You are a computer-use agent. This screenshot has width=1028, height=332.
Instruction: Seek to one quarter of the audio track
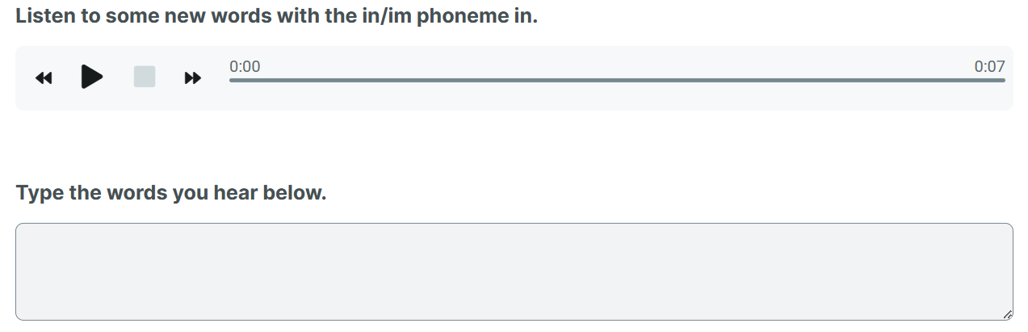pyautogui.click(x=423, y=80)
